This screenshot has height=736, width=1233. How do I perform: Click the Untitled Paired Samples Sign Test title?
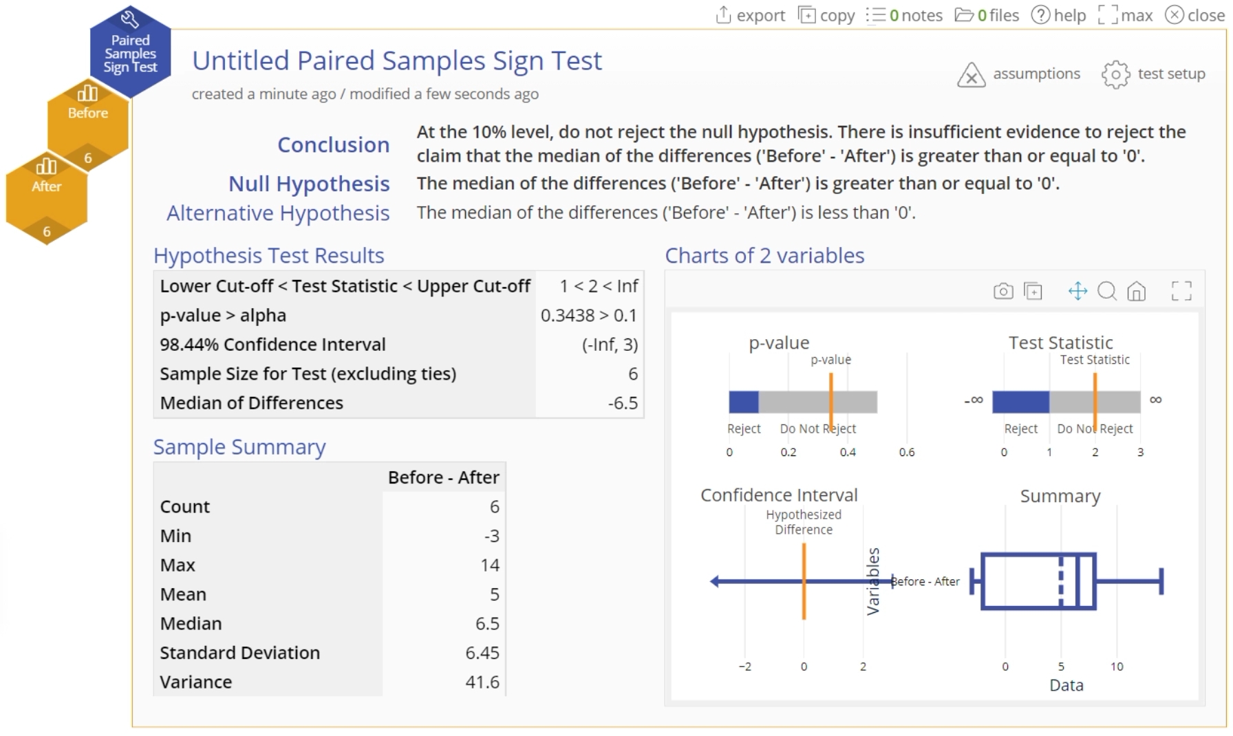[x=397, y=61]
